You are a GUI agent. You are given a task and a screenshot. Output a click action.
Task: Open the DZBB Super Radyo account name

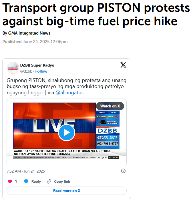(x=37, y=65)
